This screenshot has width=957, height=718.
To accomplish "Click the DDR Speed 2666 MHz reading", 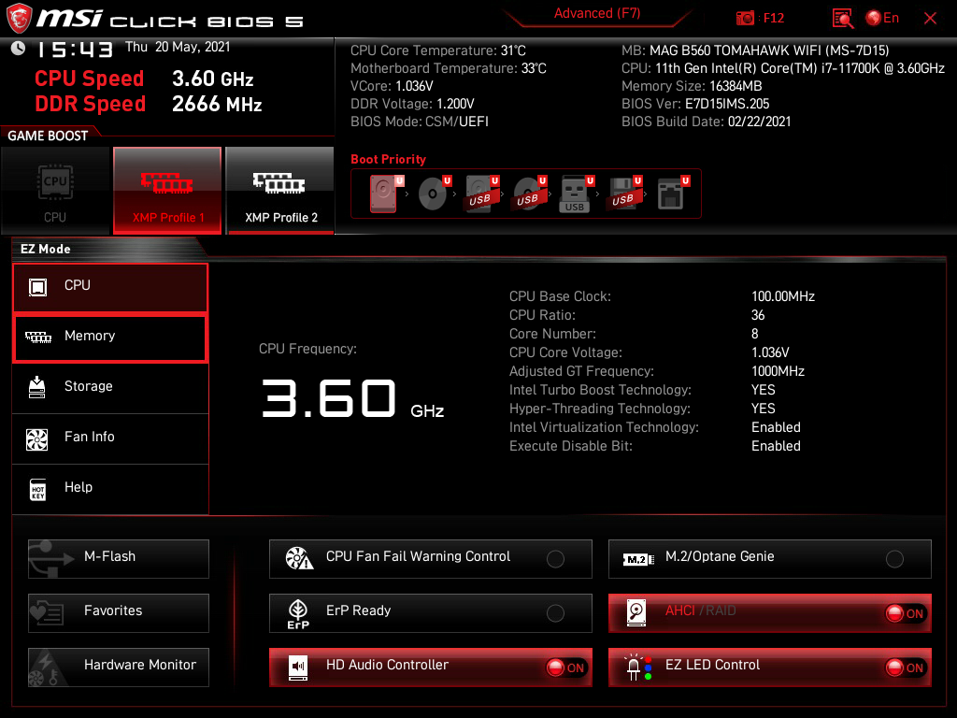I will (149, 104).
